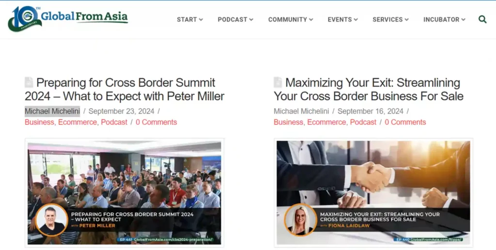Select Ecommerce category under the first post
This screenshot has height=250, width=496.
coord(77,122)
